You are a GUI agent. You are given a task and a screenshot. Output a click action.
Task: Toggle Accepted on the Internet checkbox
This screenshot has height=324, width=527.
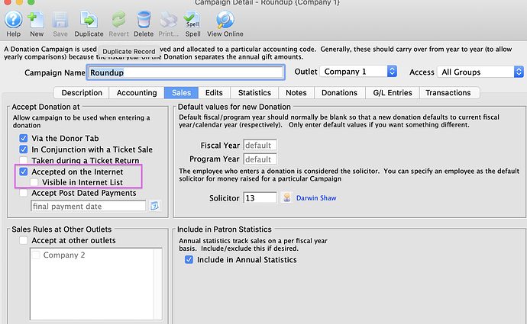coord(24,172)
